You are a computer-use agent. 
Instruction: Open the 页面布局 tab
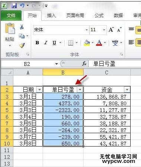[75, 16]
